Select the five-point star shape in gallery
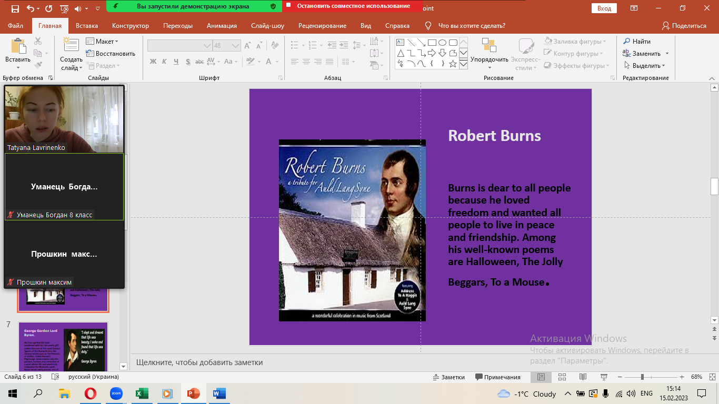 click(x=453, y=64)
